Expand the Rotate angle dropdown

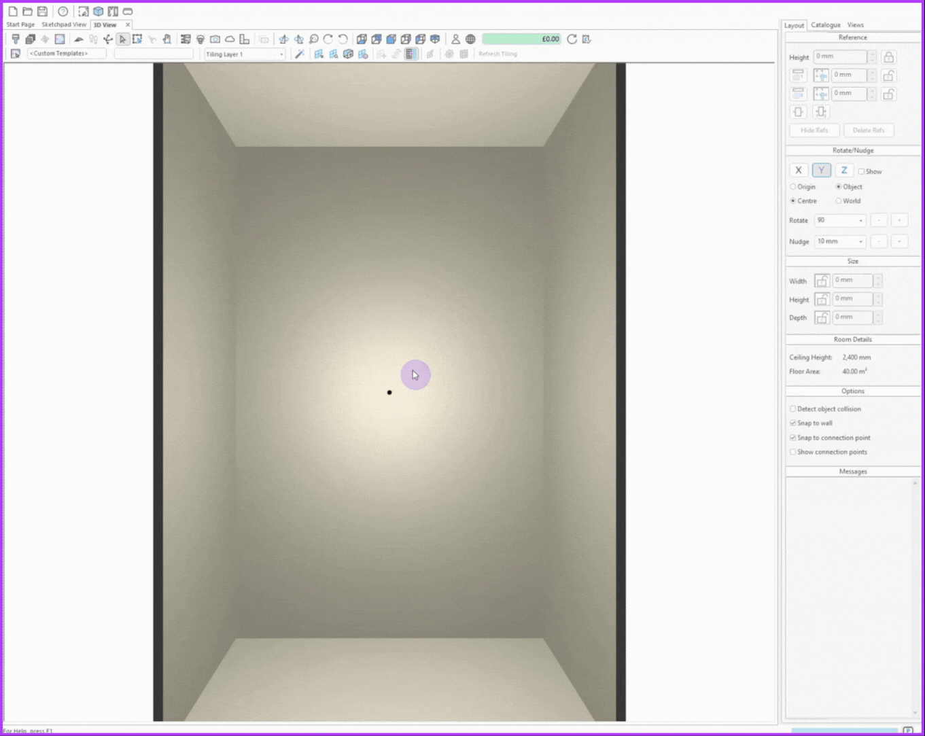click(860, 221)
